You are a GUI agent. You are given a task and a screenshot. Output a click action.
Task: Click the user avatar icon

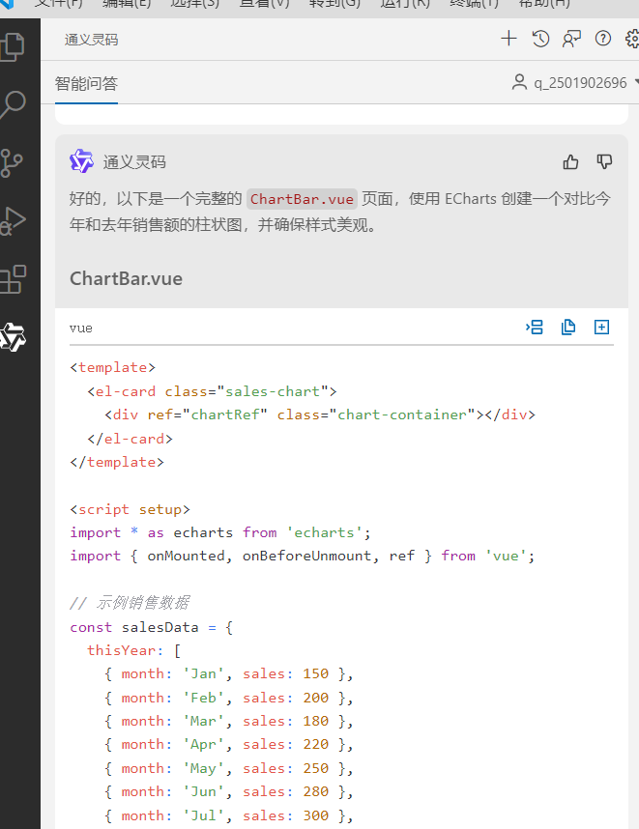coord(519,82)
